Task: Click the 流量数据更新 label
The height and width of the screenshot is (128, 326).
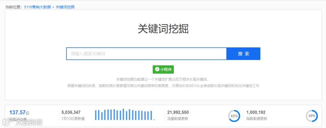Action: pyautogui.click(x=178, y=119)
